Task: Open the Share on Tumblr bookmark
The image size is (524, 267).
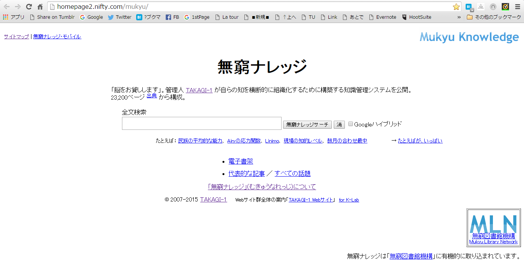Action: (52, 17)
